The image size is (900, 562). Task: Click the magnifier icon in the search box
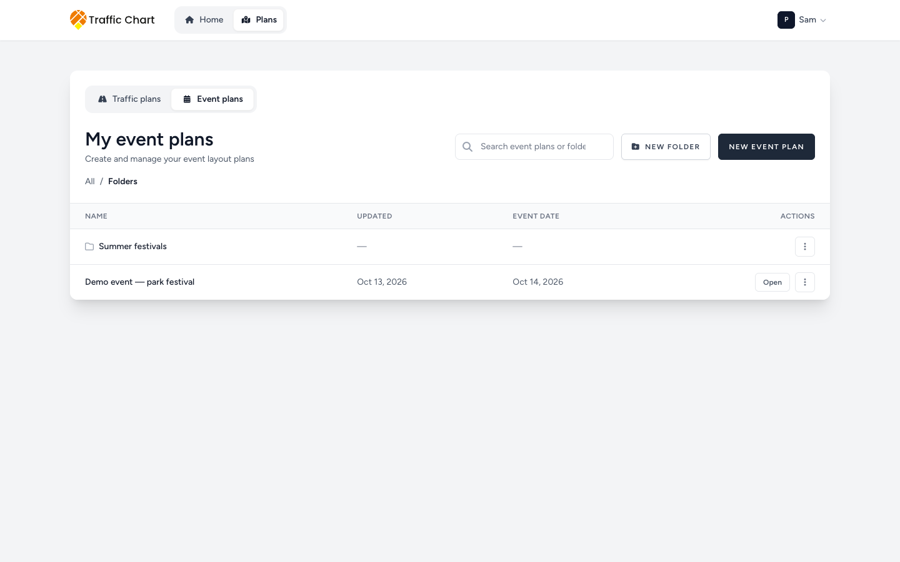pos(467,147)
